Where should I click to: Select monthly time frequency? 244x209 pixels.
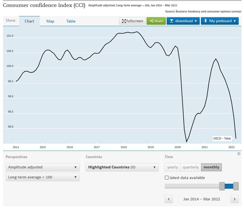pos(211,167)
